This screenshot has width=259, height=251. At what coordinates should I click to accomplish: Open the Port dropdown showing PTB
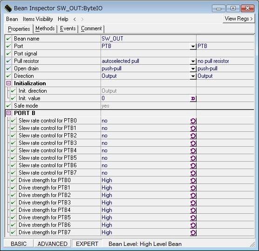193,47
